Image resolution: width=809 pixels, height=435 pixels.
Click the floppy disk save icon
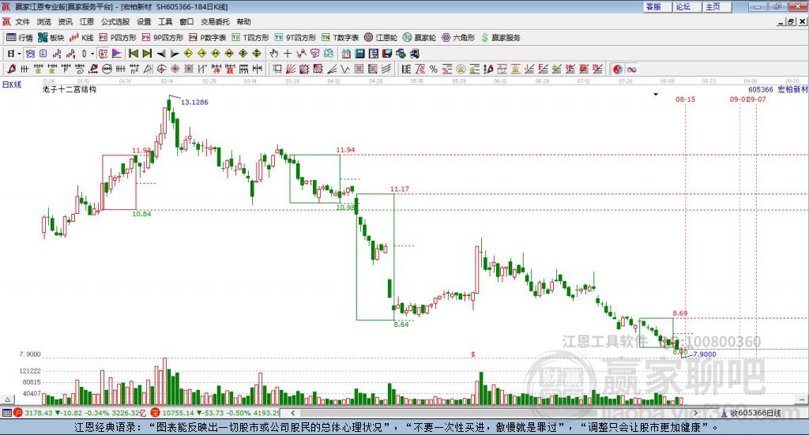[387, 54]
